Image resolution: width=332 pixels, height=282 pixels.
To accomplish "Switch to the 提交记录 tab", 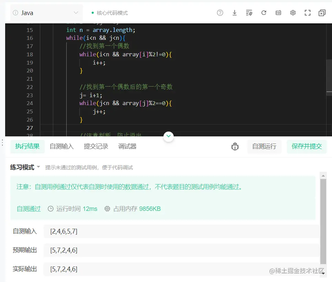I will click(x=96, y=146).
